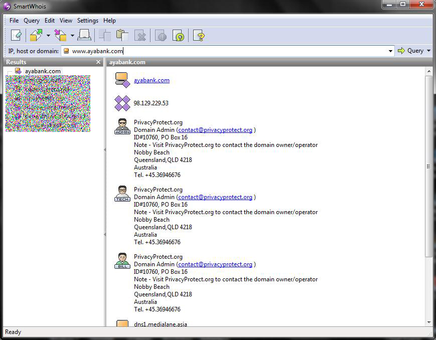Screen dimensions: 436x340
Task: Minimize the SmartWhois window
Action: [389, 5]
